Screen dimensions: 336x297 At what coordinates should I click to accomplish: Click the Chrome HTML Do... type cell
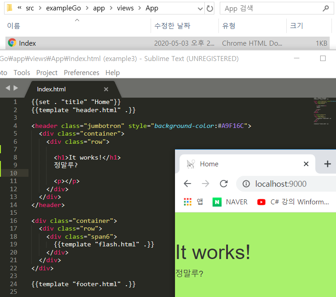(x=252, y=43)
